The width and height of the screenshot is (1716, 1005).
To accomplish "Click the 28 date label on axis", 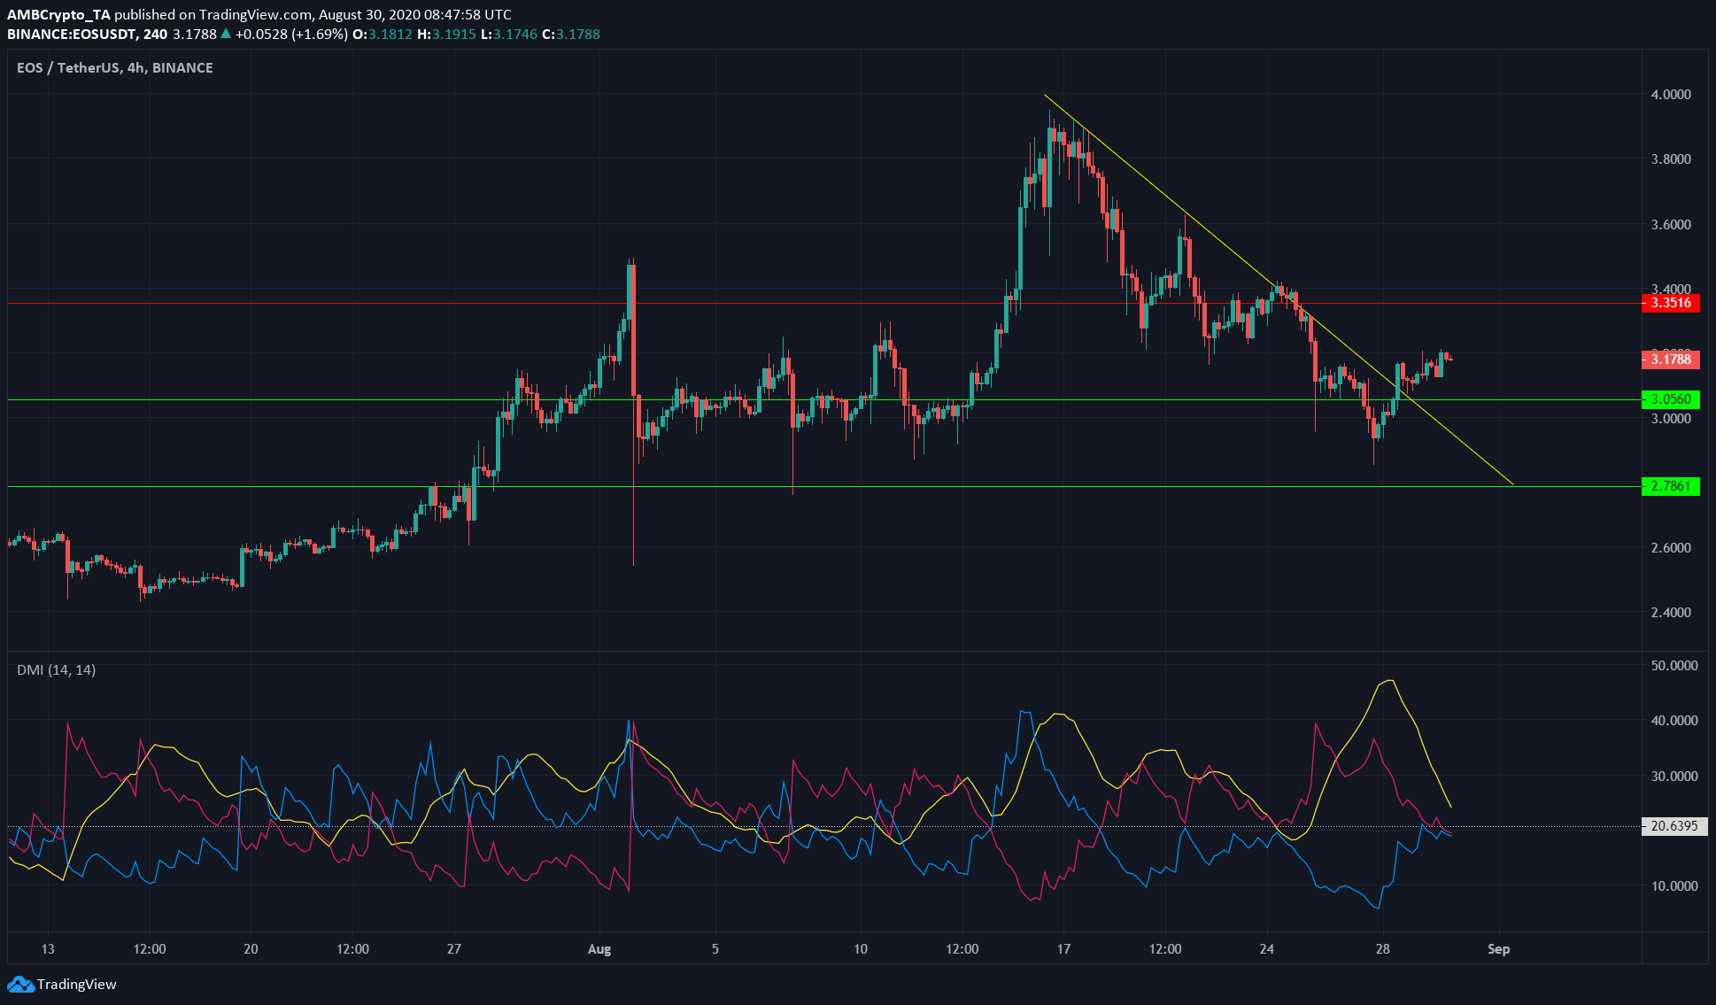I will 1383,949.
